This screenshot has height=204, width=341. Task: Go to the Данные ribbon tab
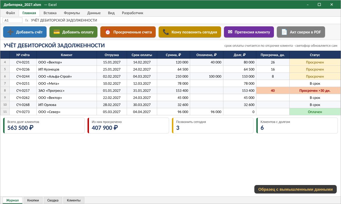(x=94, y=13)
